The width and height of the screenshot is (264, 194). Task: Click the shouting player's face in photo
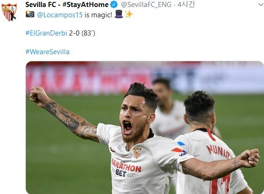[x=132, y=120]
